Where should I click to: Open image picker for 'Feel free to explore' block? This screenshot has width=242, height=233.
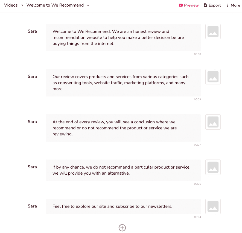tap(213, 206)
